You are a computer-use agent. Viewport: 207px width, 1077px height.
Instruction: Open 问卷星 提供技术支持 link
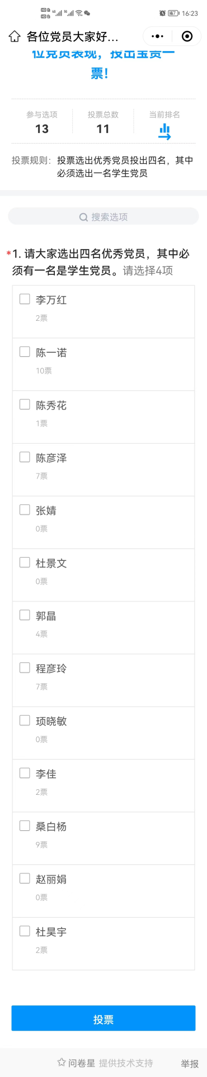[105, 1063]
